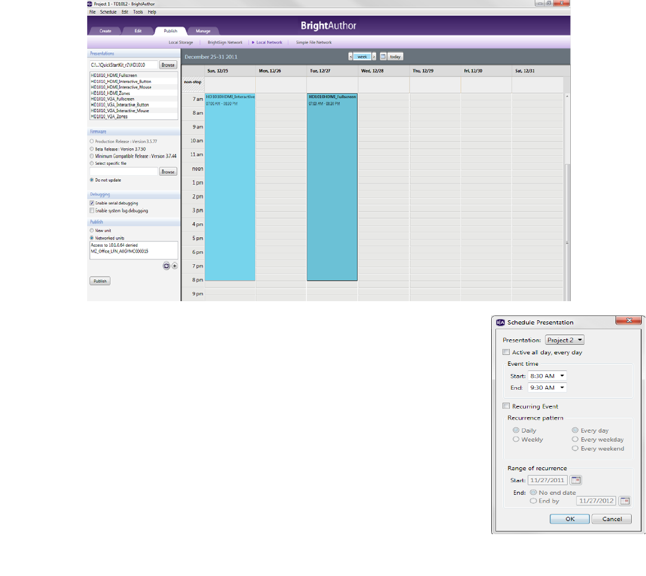Select Networked units radio button
646x576 pixels.
(x=92, y=238)
